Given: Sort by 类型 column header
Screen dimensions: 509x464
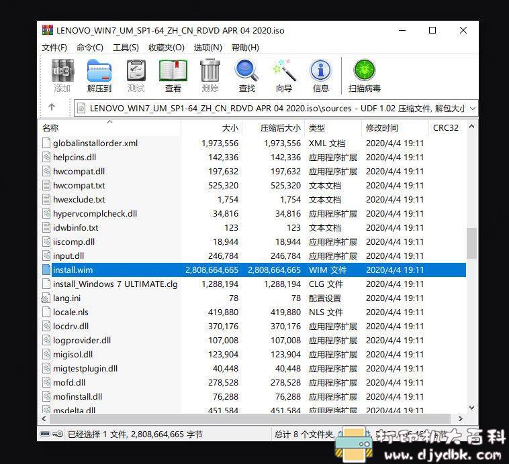Looking at the screenshot, I should coord(333,128).
